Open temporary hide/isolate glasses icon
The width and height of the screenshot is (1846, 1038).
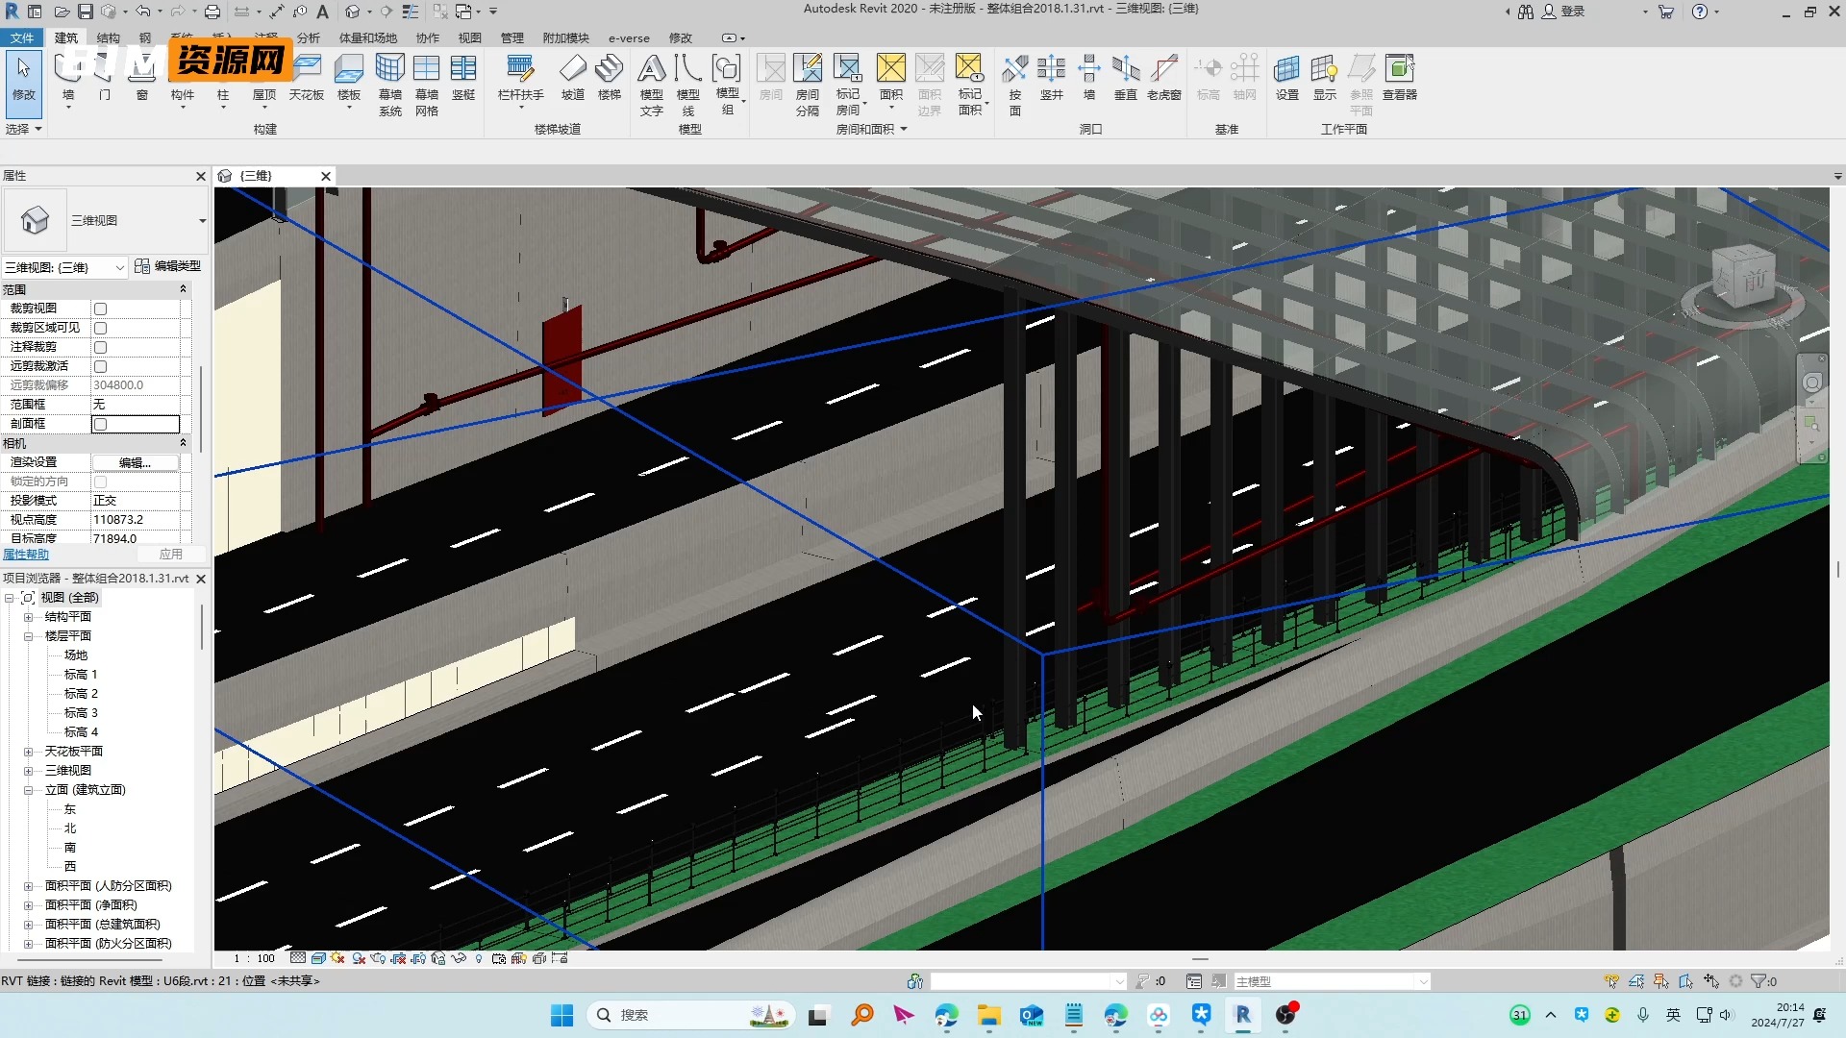click(x=459, y=957)
